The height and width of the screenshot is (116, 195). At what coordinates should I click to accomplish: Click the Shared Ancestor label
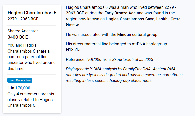coord(22,31)
